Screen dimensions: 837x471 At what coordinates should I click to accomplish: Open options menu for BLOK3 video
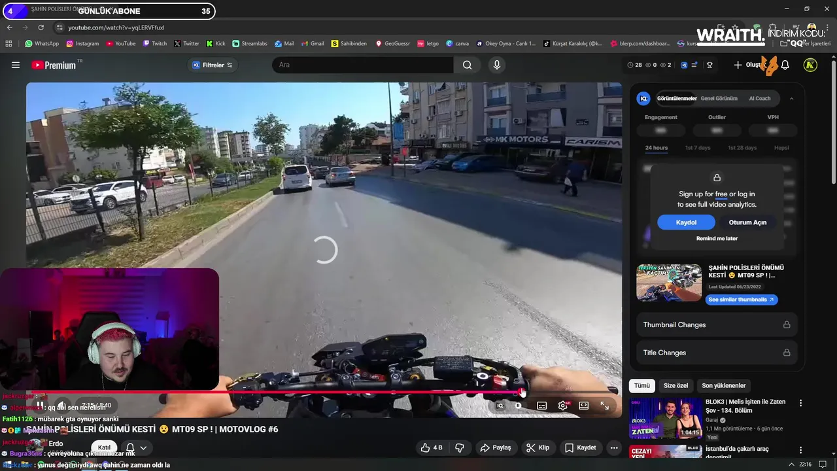pos(800,403)
